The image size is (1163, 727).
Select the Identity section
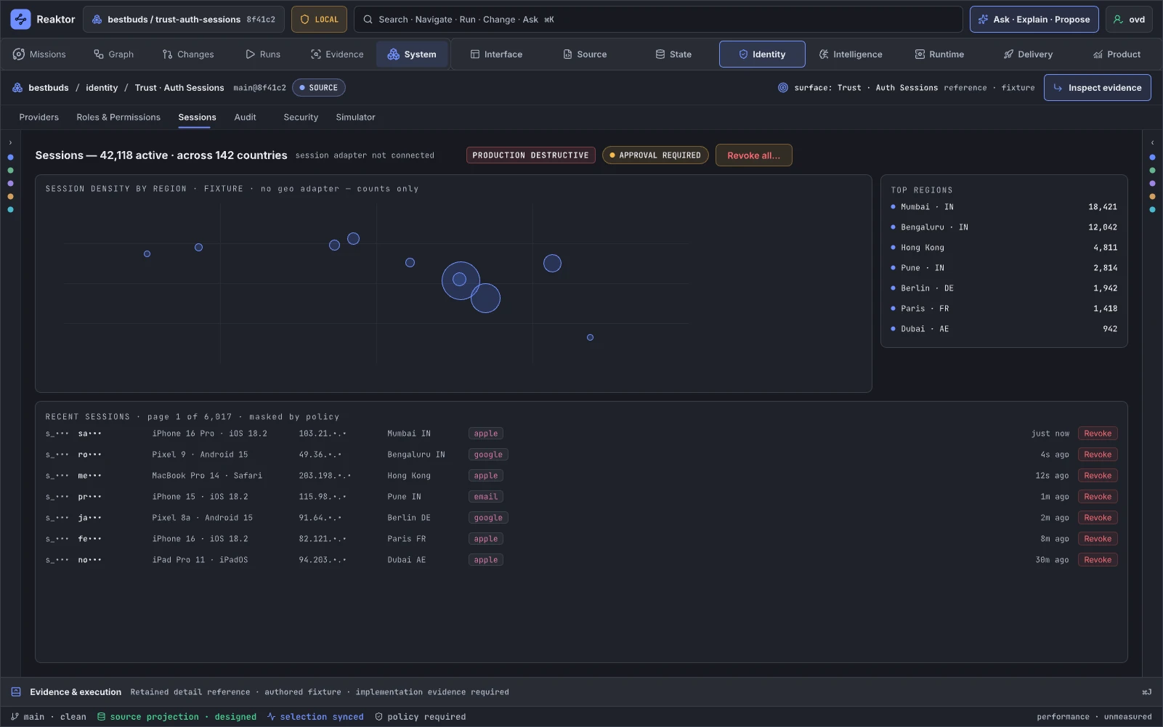tap(762, 54)
